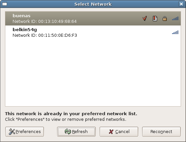Screen dimensions: 186x142
Task: Click the green arrows Refresh icon
Action: pyautogui.click(x=68, y=131)
